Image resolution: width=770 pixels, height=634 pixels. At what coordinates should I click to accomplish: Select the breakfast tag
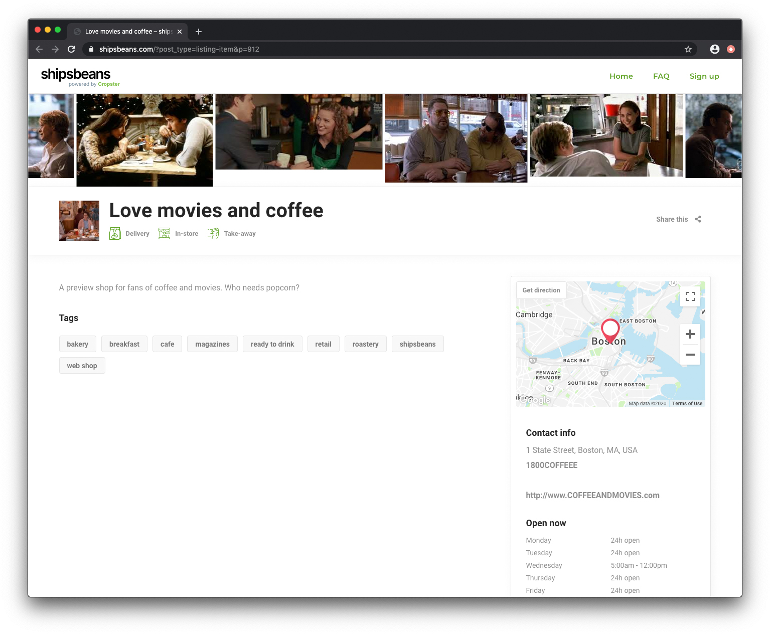point(124,344)
